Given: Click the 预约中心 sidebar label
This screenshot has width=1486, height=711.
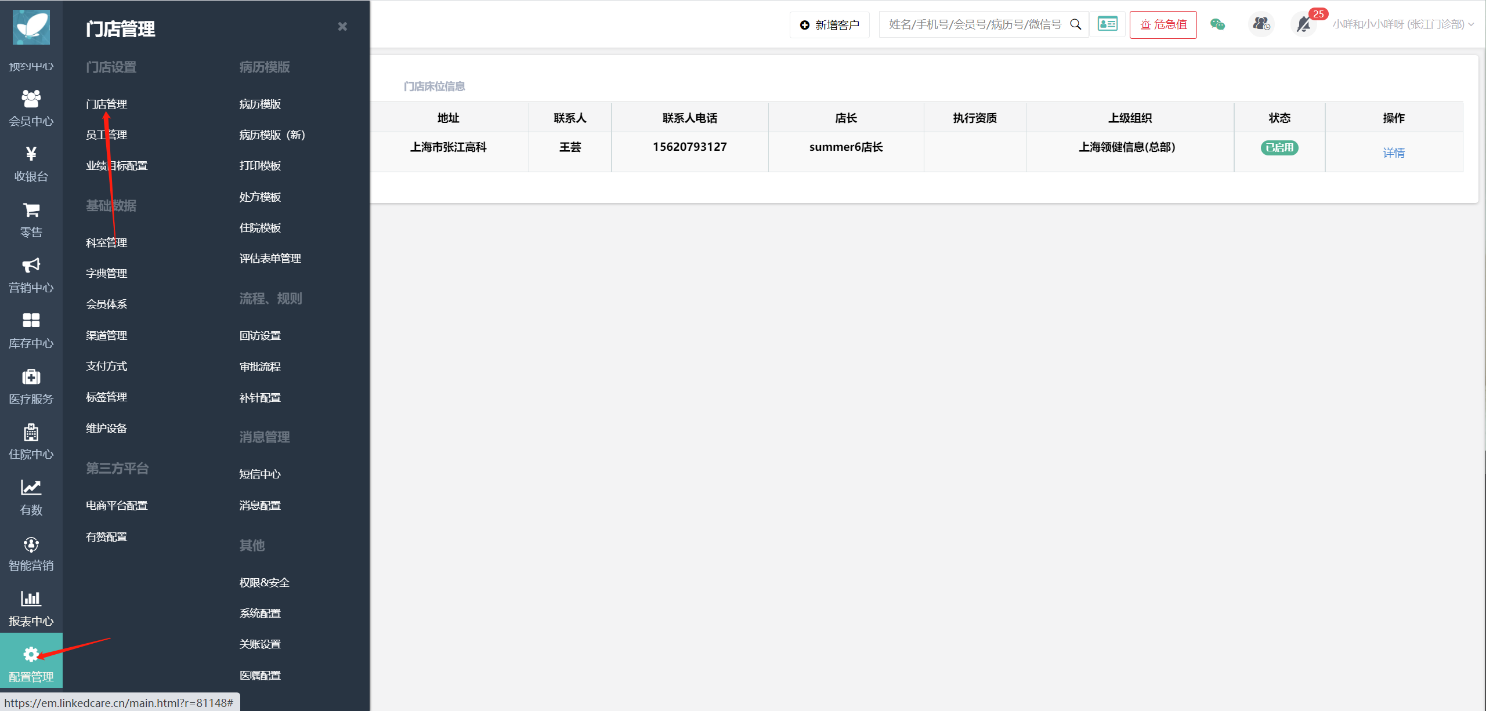Looking at the screenshot, I should point(31,66).
